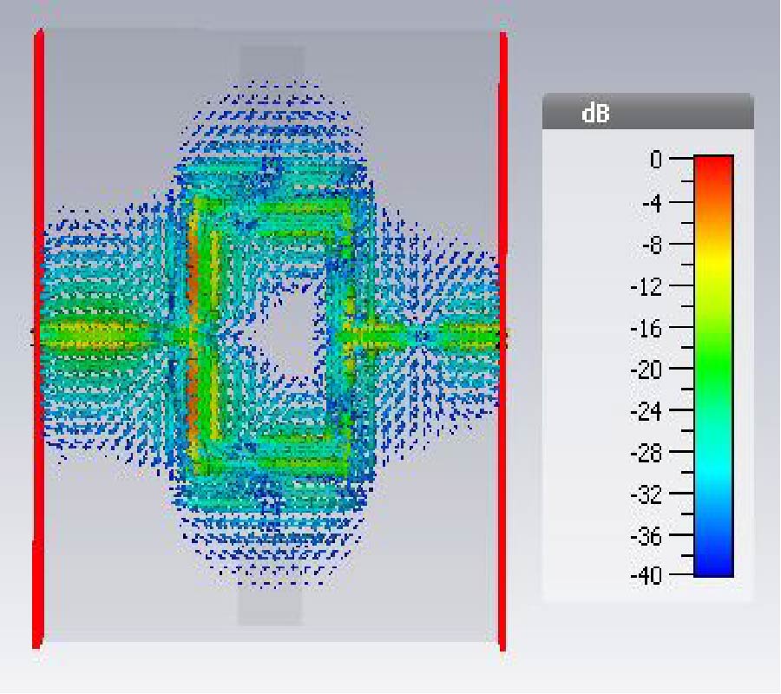Select the -36 value on the legend
Viewport: 781px width, 694px height.
[646, 537]
